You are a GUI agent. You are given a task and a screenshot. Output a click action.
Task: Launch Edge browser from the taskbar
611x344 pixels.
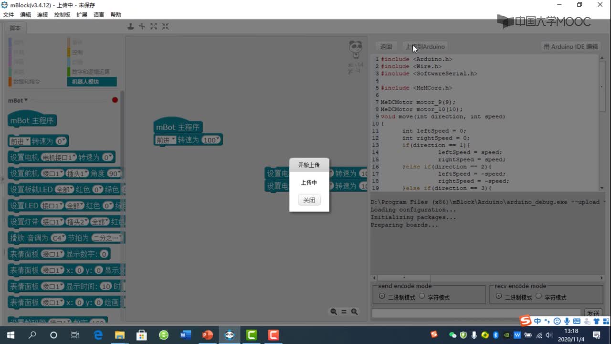click(98, 335)
